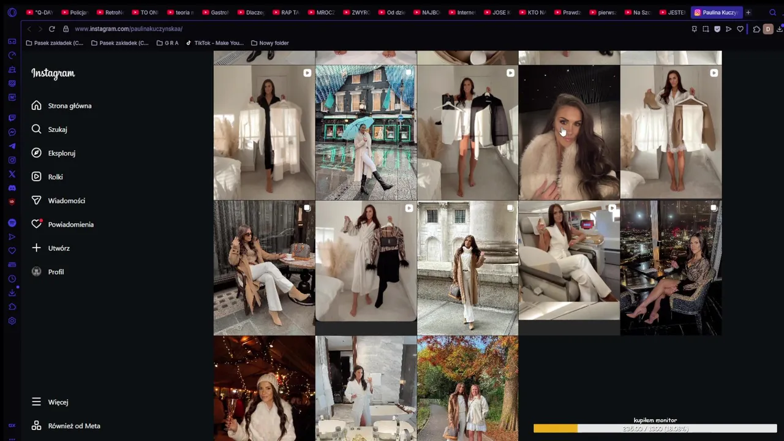
Task: Open Wiadomości in the Instagram menu
Action: click(58, 200)
